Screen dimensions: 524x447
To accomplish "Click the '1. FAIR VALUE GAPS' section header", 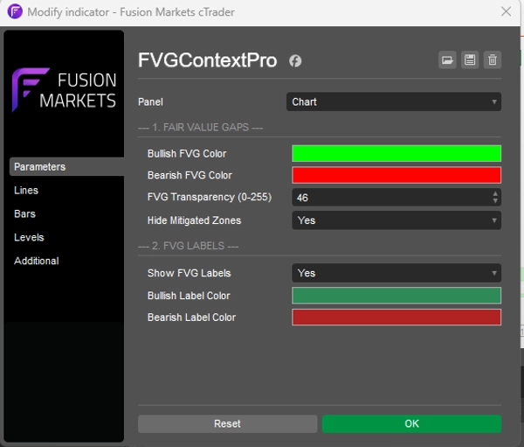I will coord(201,127).
